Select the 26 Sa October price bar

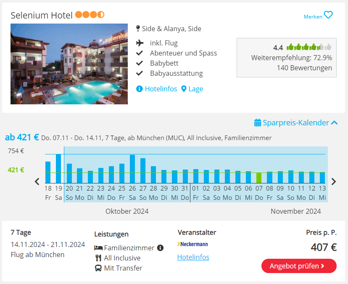tap(132, 169)
